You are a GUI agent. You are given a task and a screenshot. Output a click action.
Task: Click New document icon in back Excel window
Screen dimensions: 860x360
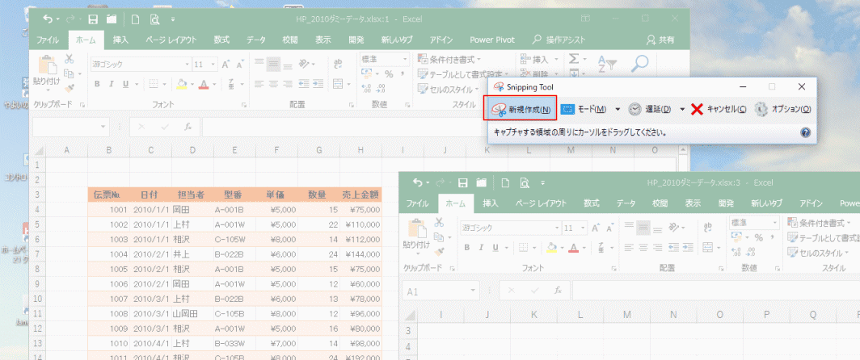tap(135, 19)
